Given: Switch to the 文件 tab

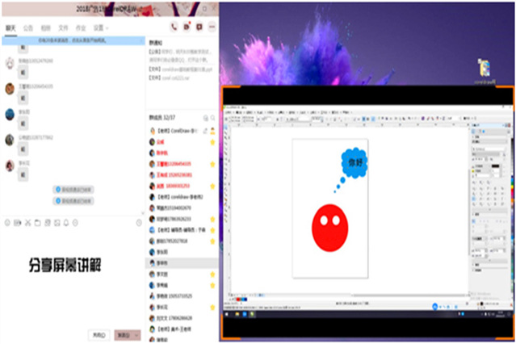Looking at the screenshot, I should point(63,27).
